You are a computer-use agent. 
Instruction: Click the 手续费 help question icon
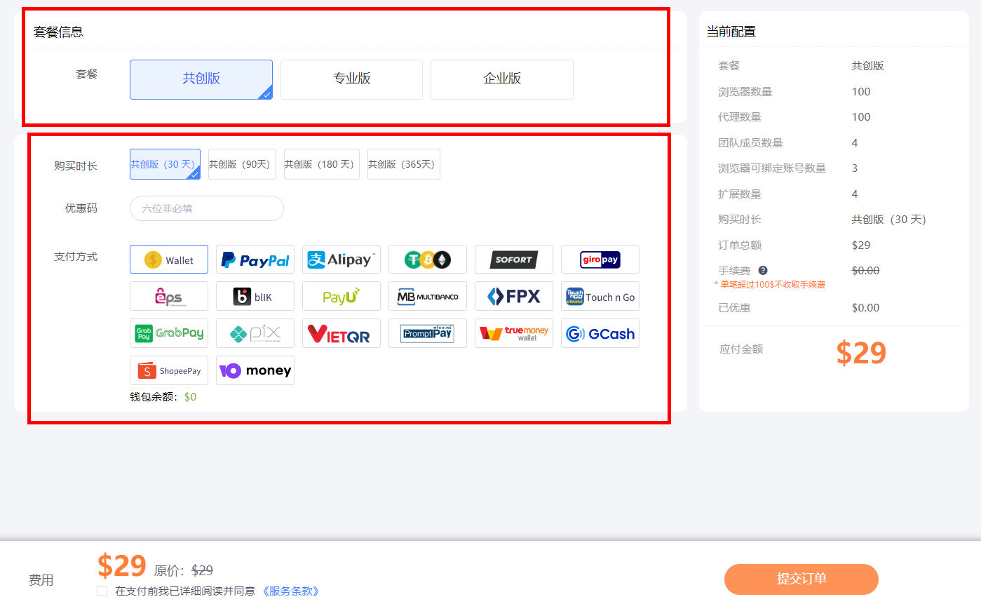click(x=763, y=270)
